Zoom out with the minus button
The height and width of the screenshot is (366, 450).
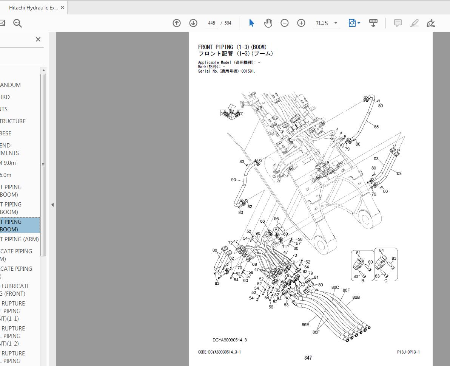pyautogui.click(x=284, y=23)
